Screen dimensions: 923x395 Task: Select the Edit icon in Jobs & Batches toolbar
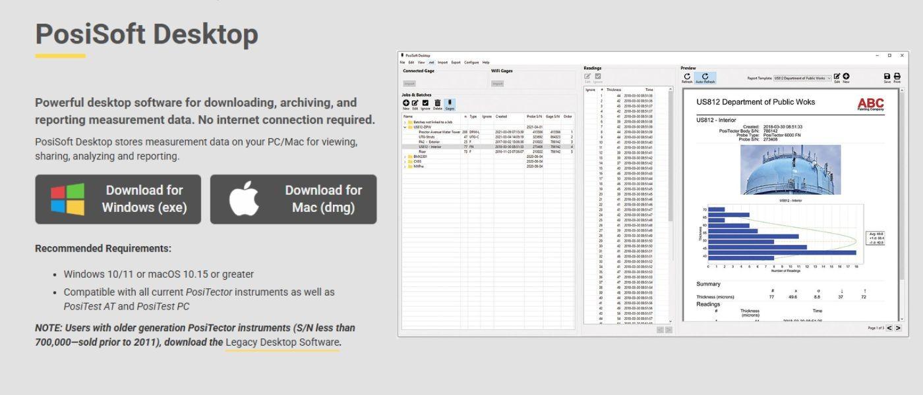[415, 103]
